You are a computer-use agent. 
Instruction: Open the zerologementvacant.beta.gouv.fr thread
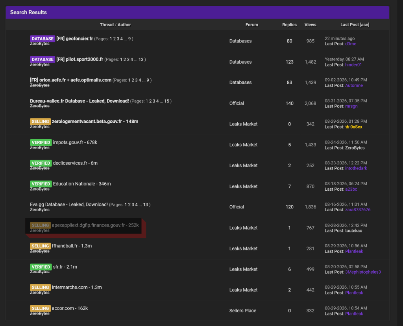(x=95, y=122)
